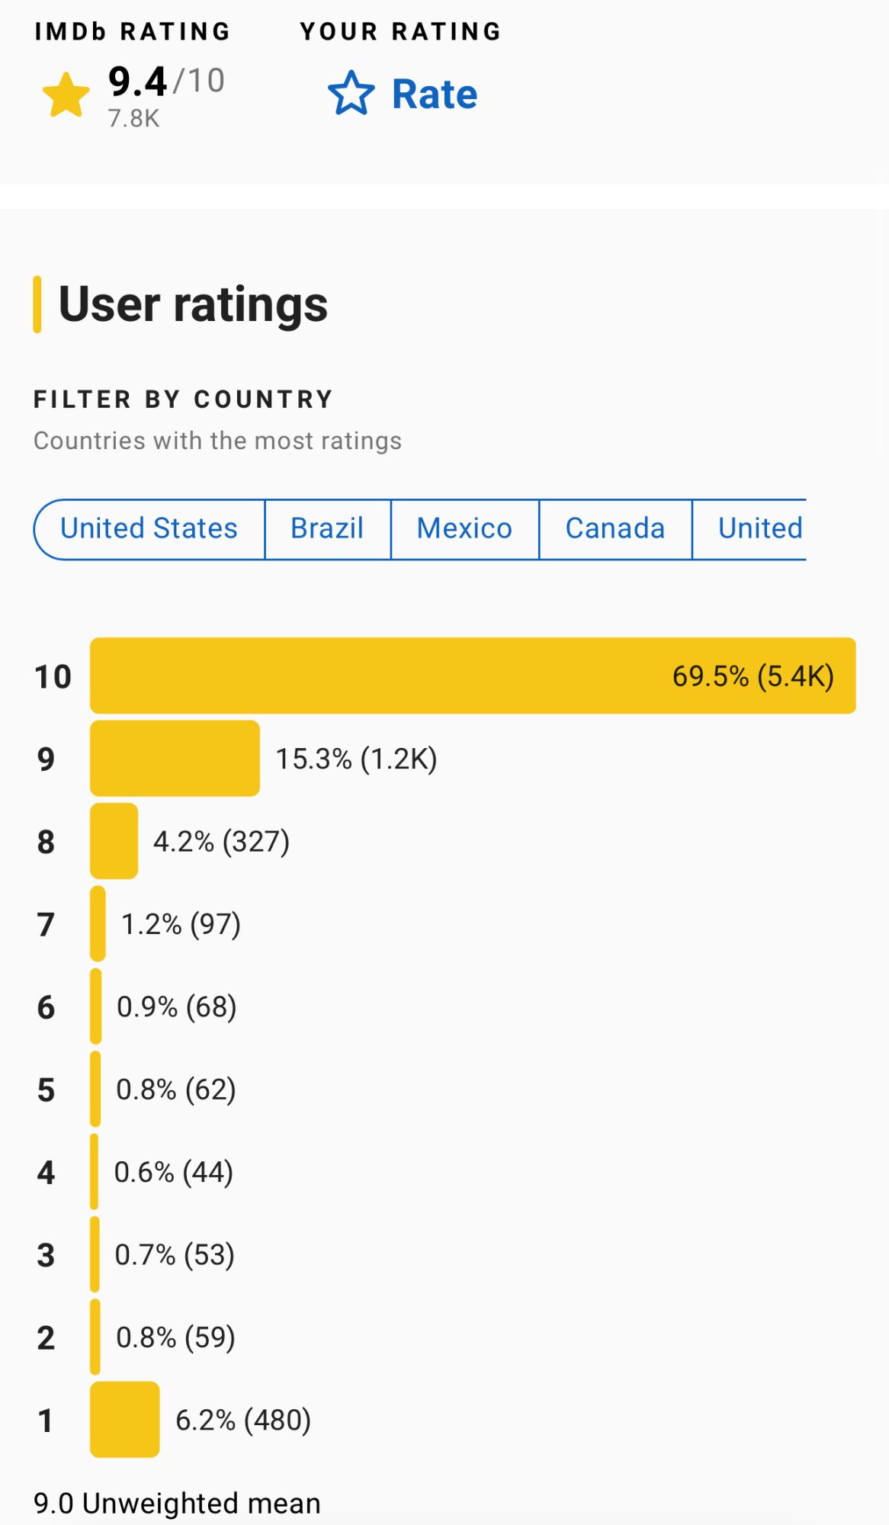Filter ratings by United States

(149, 528)
